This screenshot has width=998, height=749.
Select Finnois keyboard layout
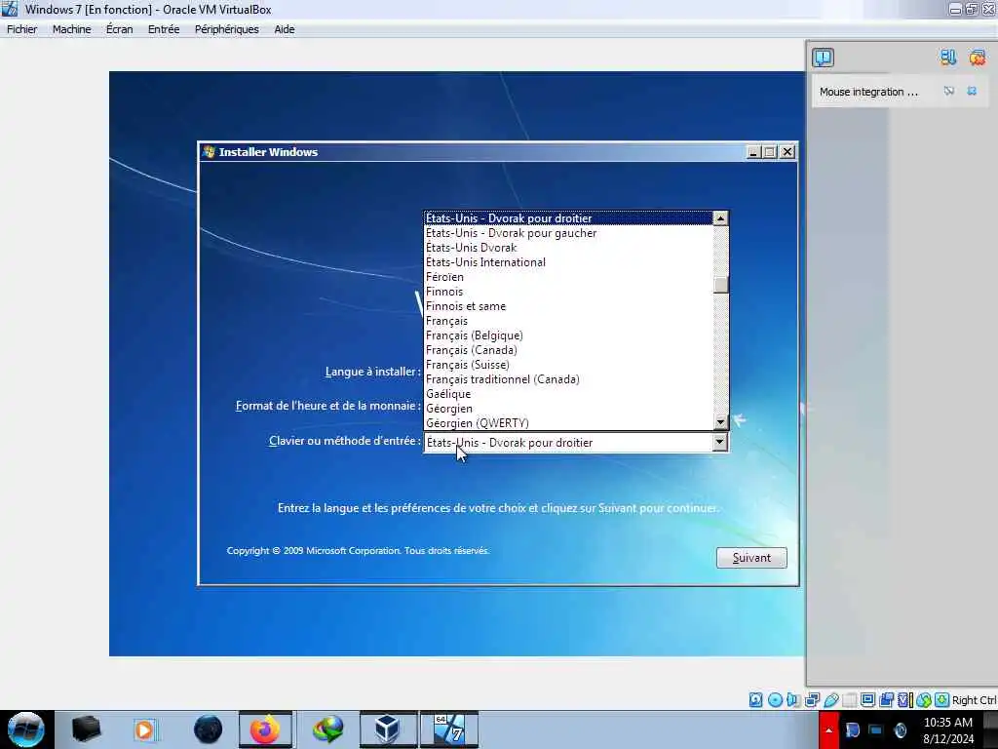(x=568, y=292)
